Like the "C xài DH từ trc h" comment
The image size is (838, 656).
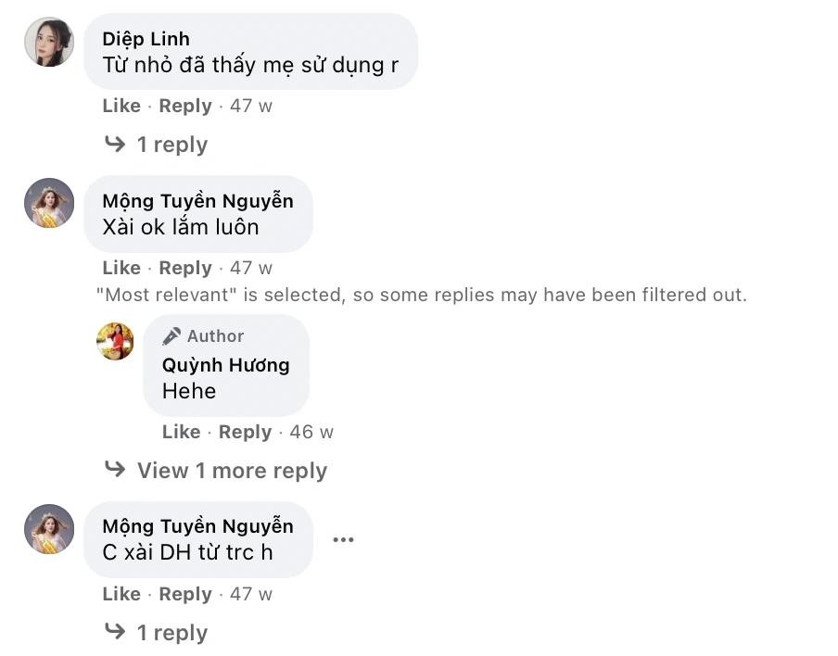click(121, 594)
